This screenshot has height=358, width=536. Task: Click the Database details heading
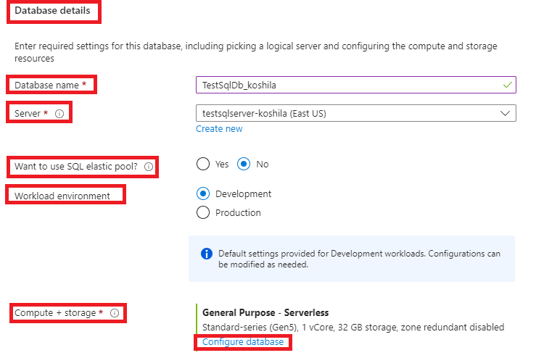53,11
